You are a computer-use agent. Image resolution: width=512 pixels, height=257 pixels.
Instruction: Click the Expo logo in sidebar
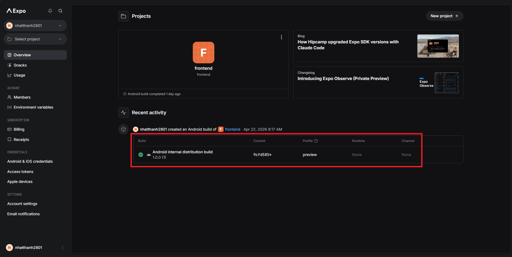[x=16, y=11]
